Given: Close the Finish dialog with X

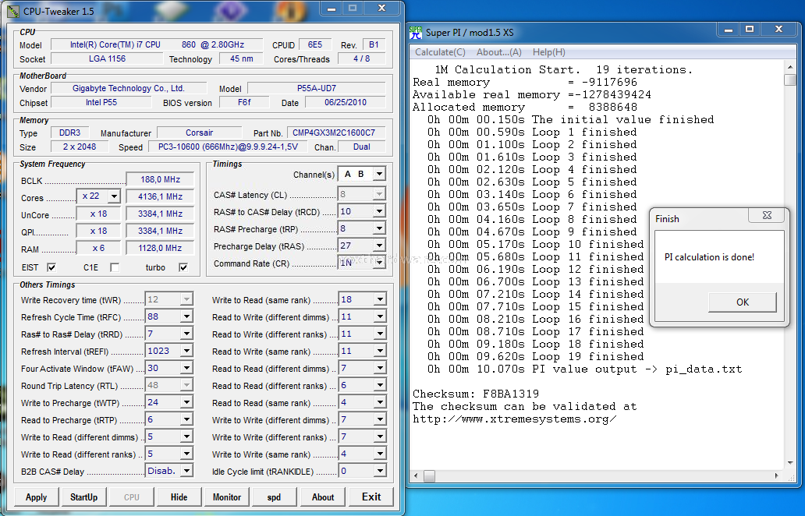Looking at the screenshot, I should point(767,215).
